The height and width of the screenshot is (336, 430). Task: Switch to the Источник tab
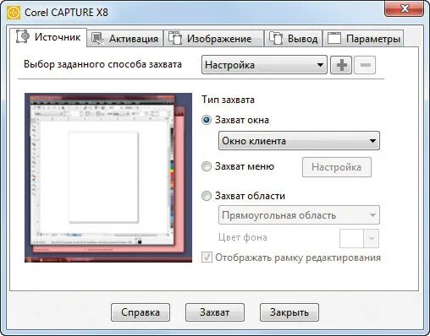click(x=48, y=37)
